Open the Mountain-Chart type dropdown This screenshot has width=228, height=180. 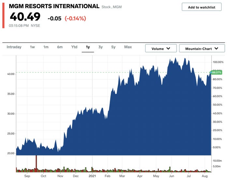tap(202, 49)
